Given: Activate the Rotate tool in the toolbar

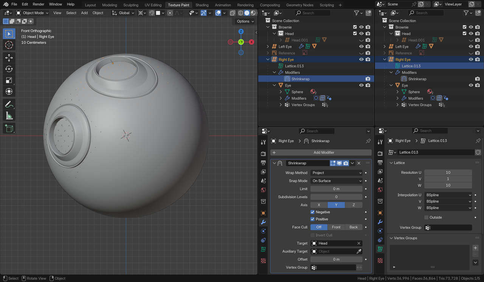Looking at the screenshot, I should click(x=9, y=69).
